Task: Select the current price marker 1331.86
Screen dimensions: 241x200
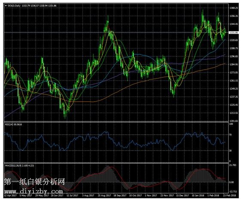Action: pyautogui.click(x=234, y=33)
